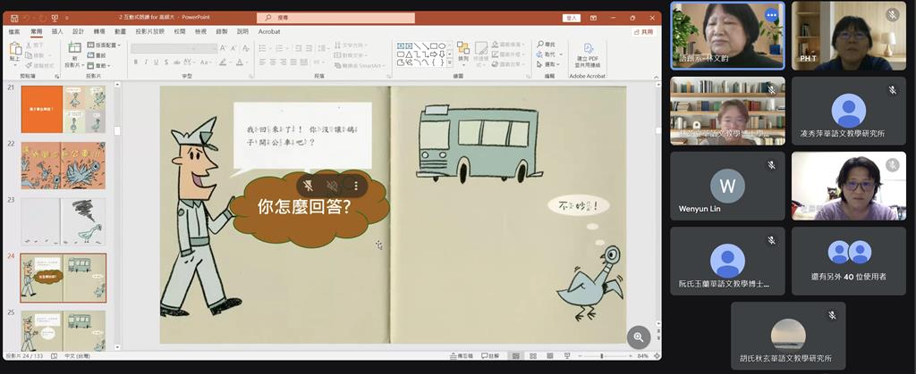Open the font name combo box
Viewport: 916px width, 374px height.
coord(165,48)
